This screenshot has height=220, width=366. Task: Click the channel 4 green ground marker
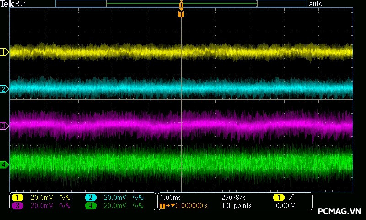point(4,165)
